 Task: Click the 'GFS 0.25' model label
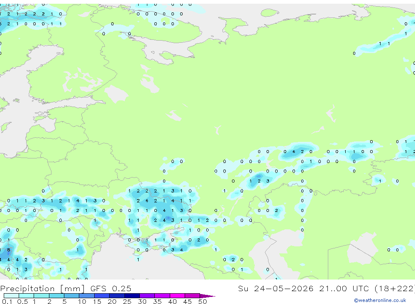[111, 288]
